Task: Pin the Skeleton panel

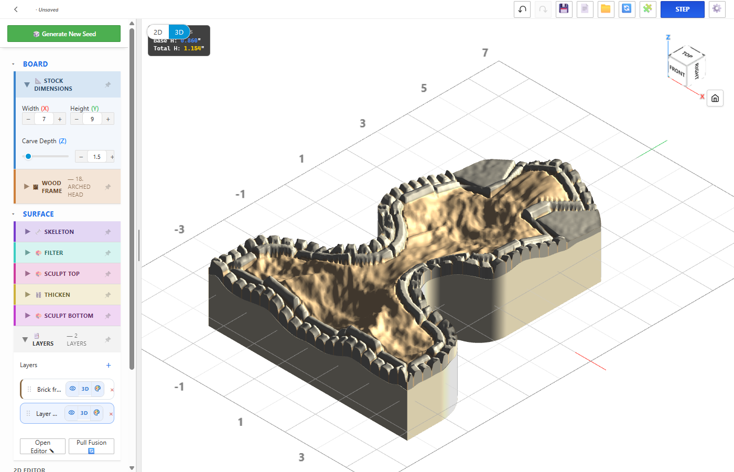Action: [x=108, y=232]
